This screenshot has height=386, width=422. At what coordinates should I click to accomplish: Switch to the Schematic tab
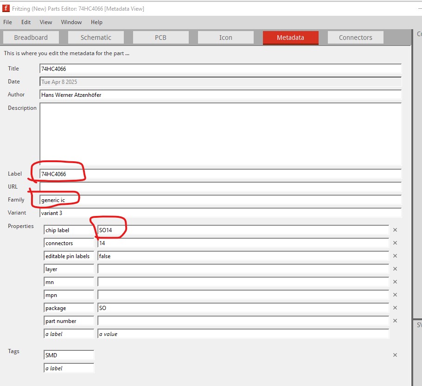(96, 38)
